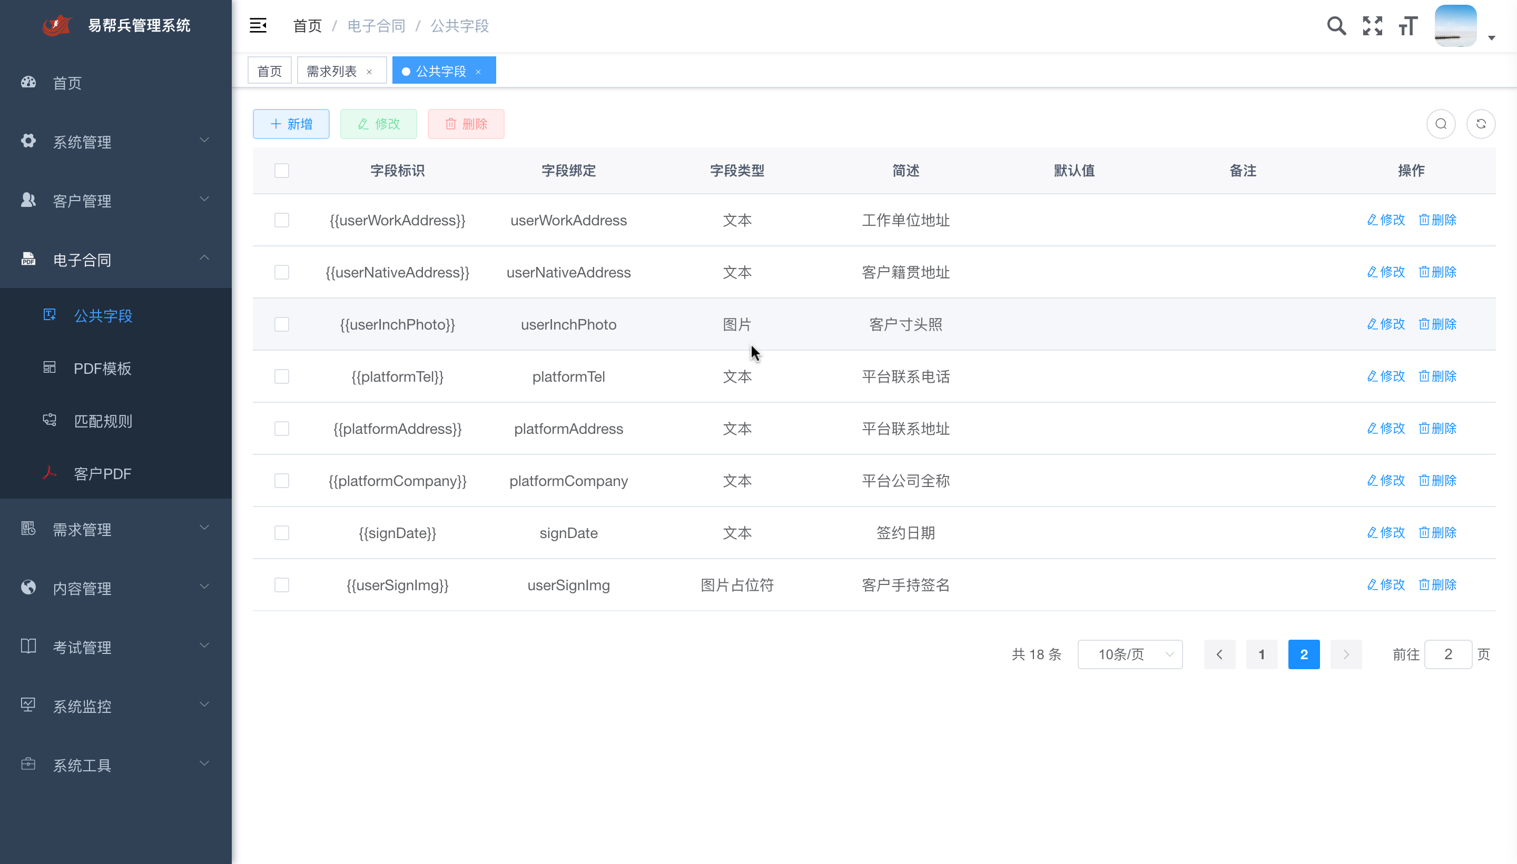Click the 客户寸头照 description cell
The image size is (1517, 864).
(905, 325)
